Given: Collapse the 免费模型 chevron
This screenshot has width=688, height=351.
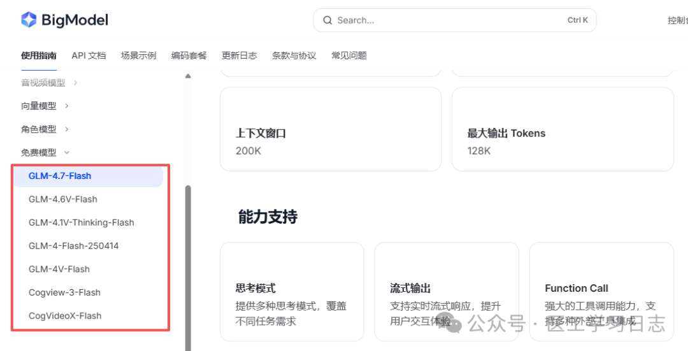Looking at the screenshot, I should pos(67,152).
